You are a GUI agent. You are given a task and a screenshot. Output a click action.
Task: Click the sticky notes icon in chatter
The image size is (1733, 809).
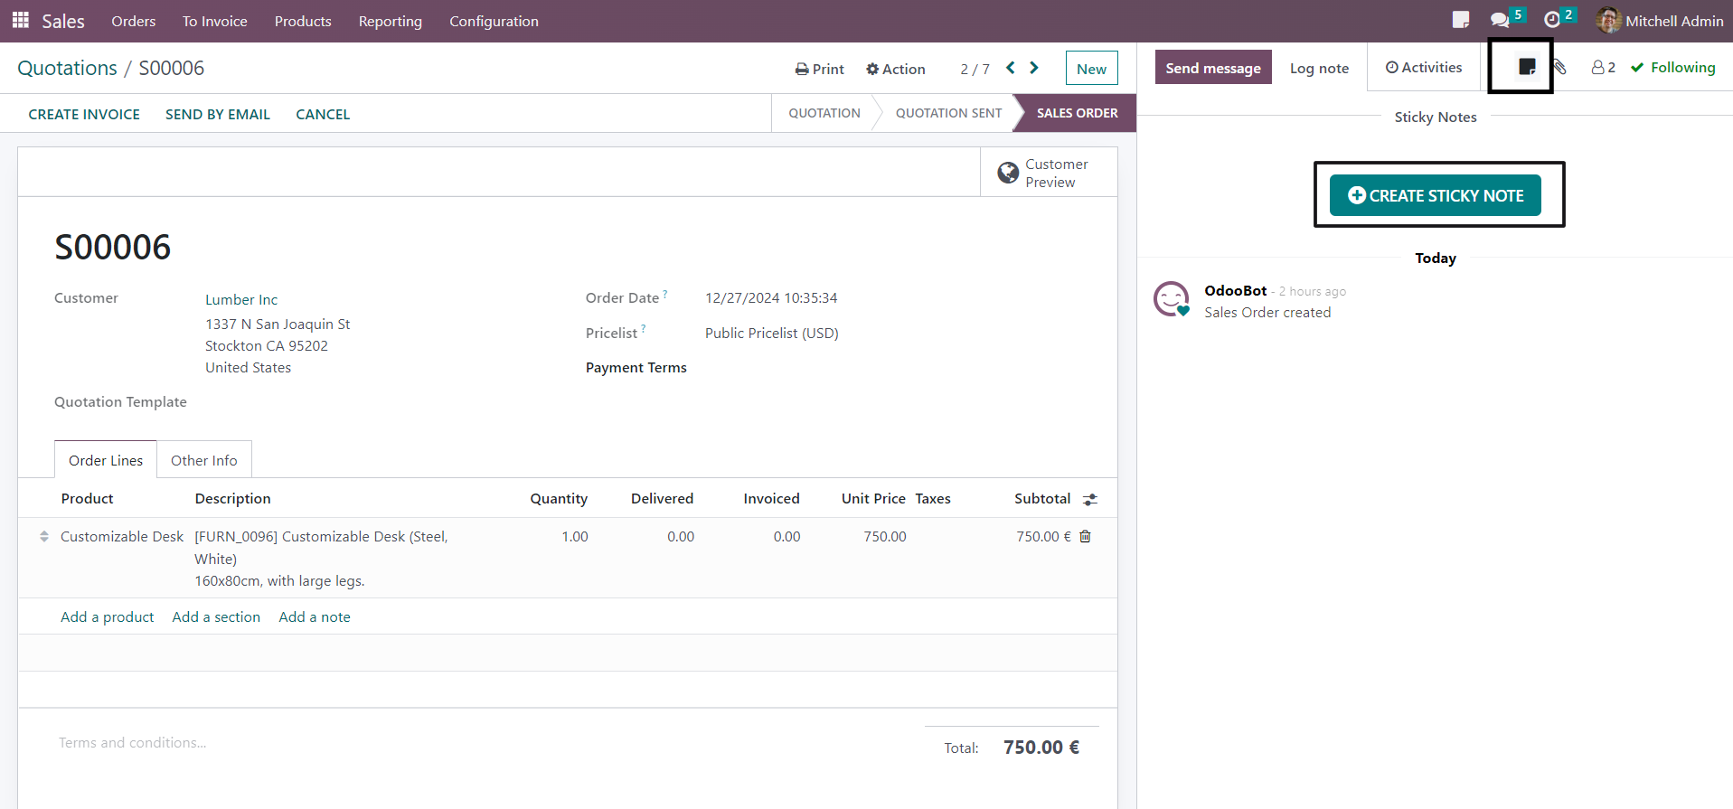(x=1527, y=67)
